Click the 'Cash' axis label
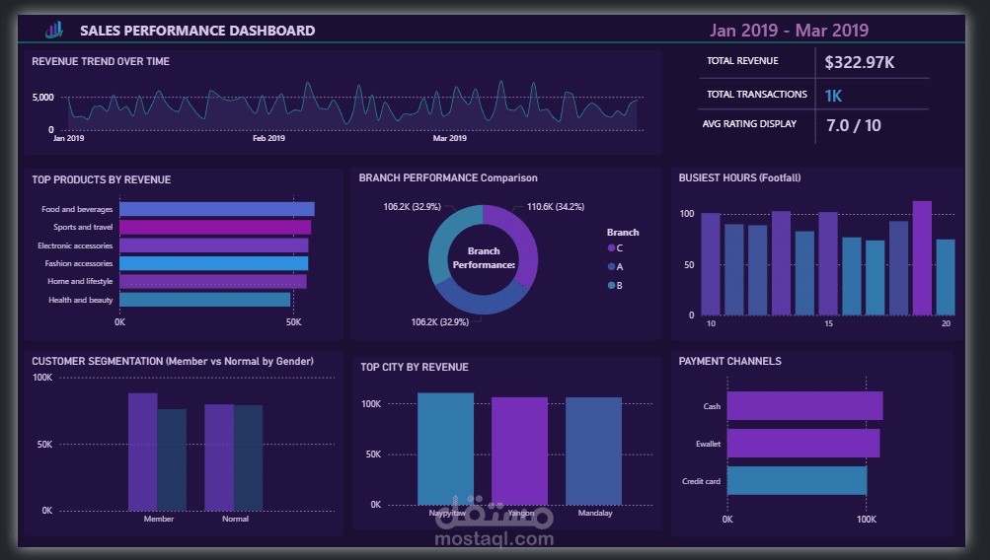The height and width of the screenshot is (560, 990). click(712, 407)
